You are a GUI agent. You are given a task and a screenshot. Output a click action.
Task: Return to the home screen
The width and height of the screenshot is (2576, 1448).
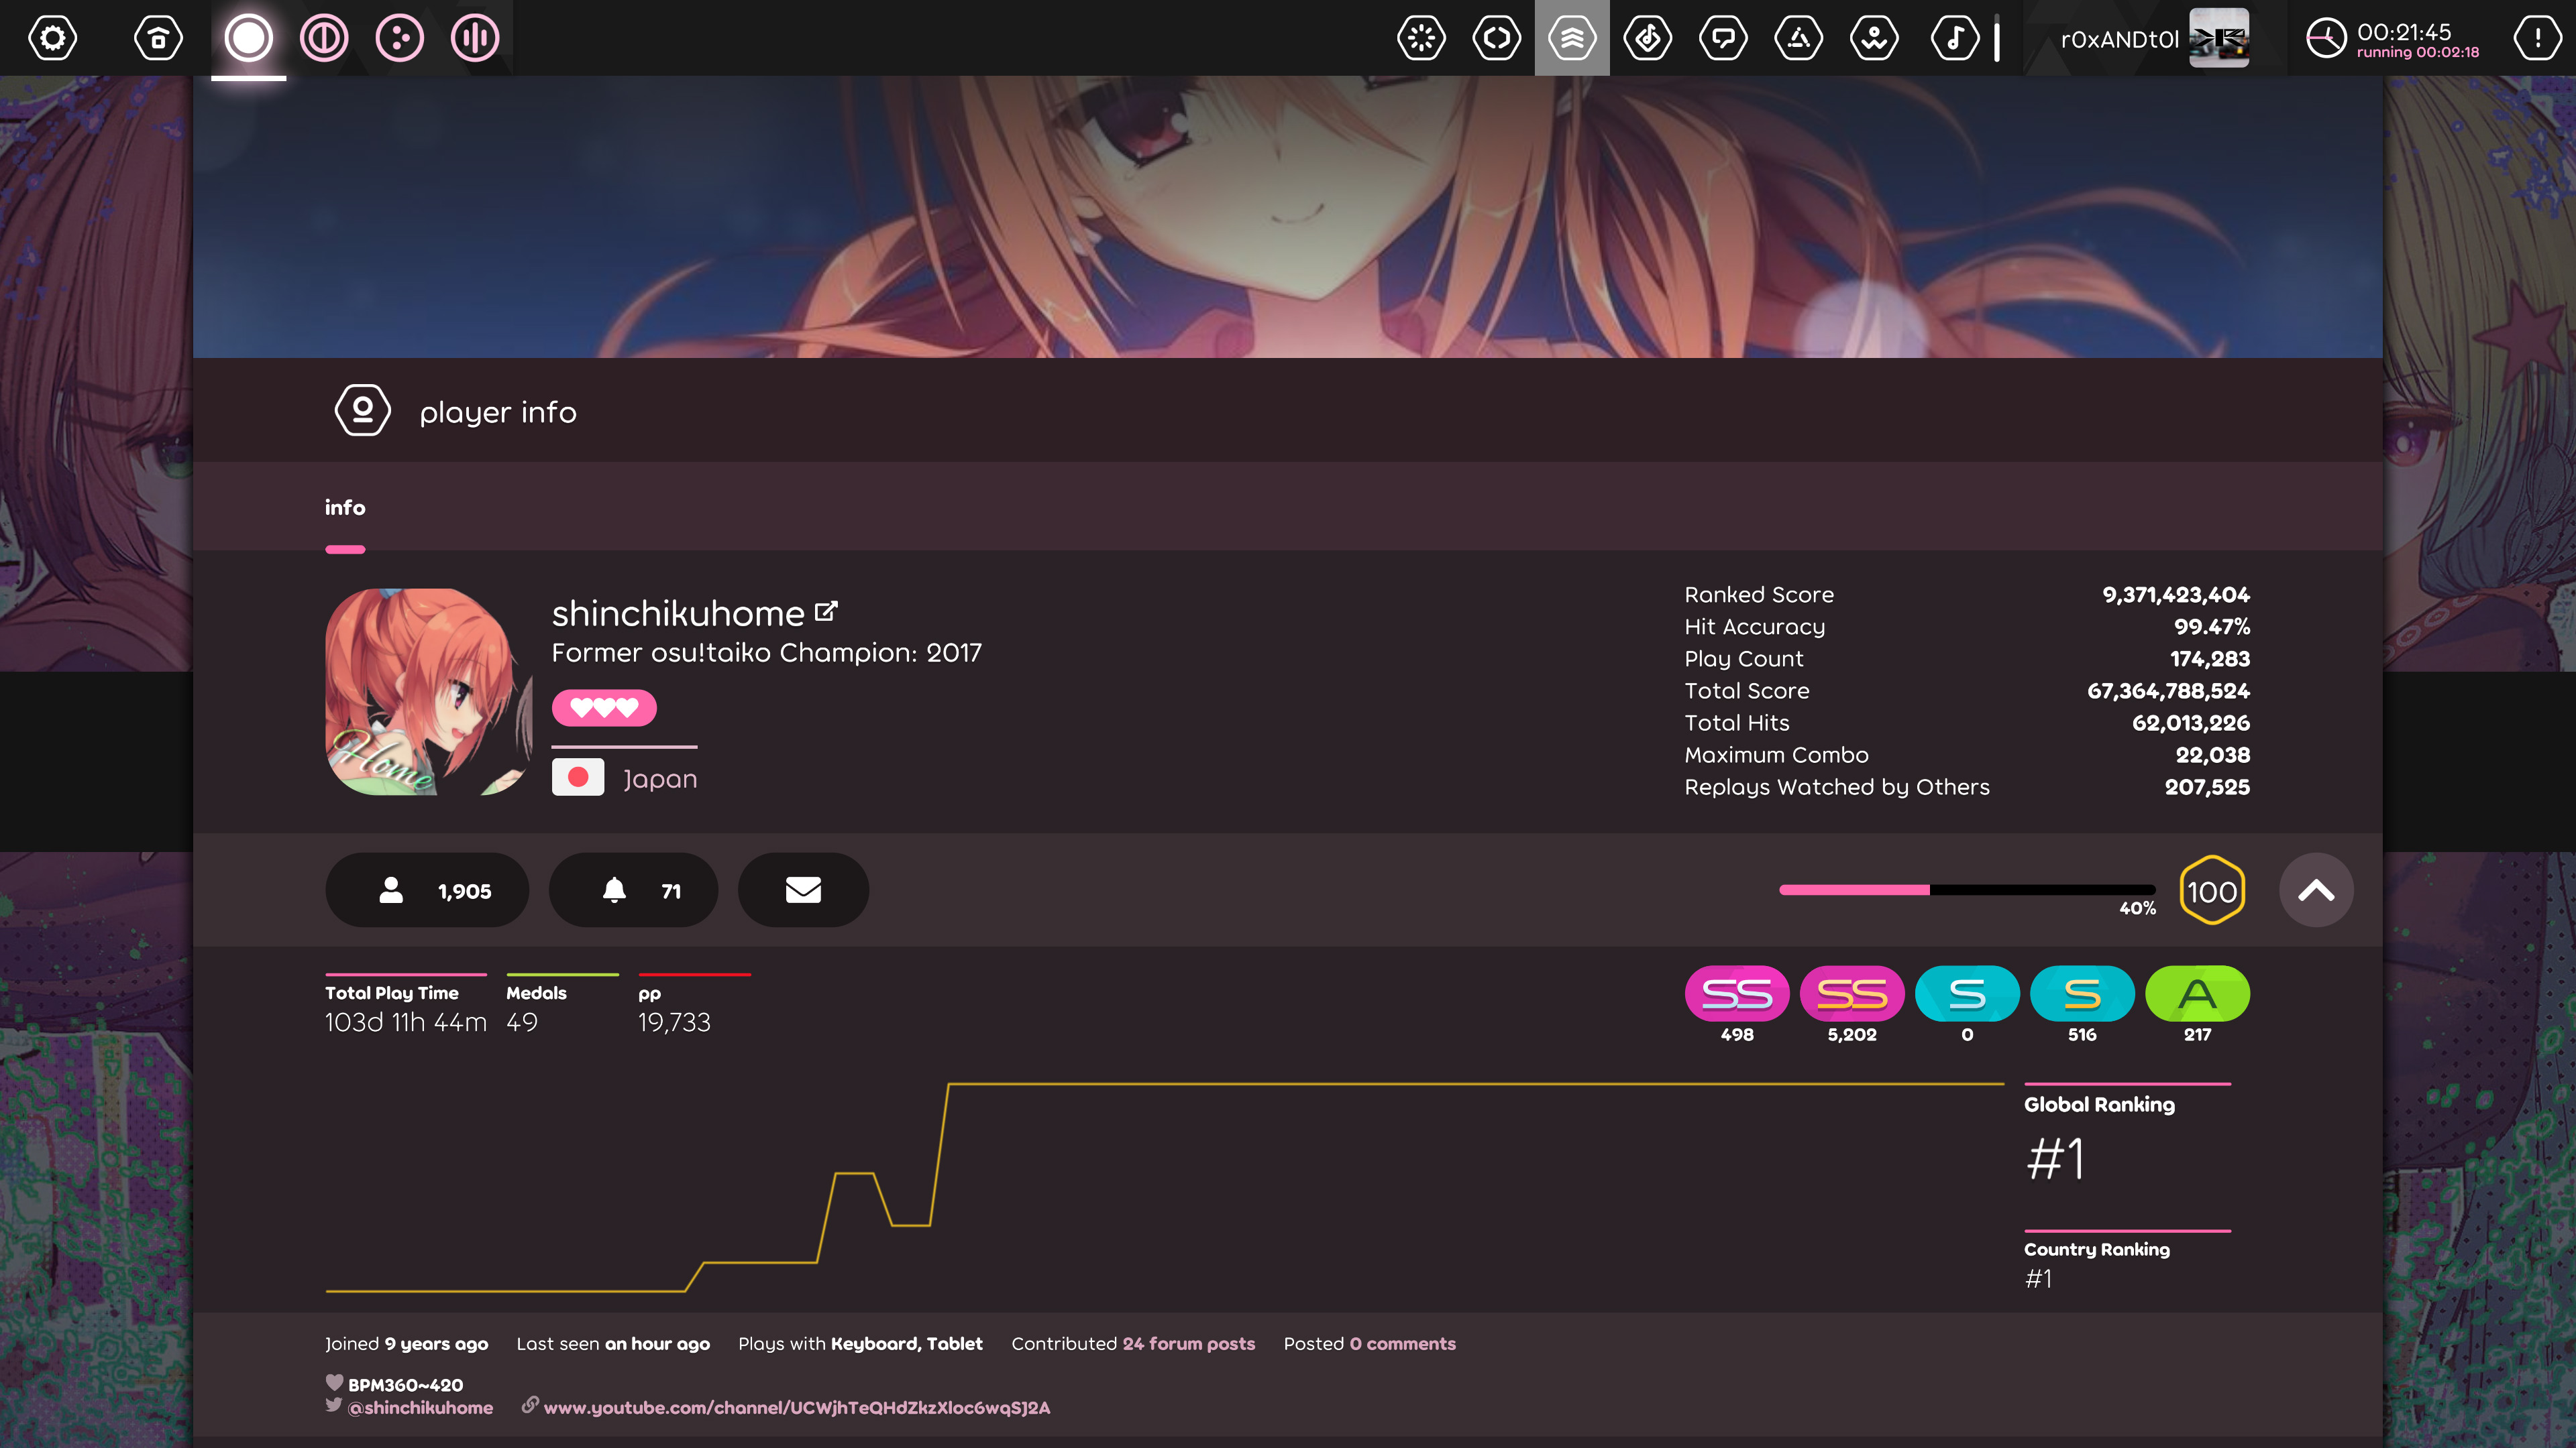158,38
